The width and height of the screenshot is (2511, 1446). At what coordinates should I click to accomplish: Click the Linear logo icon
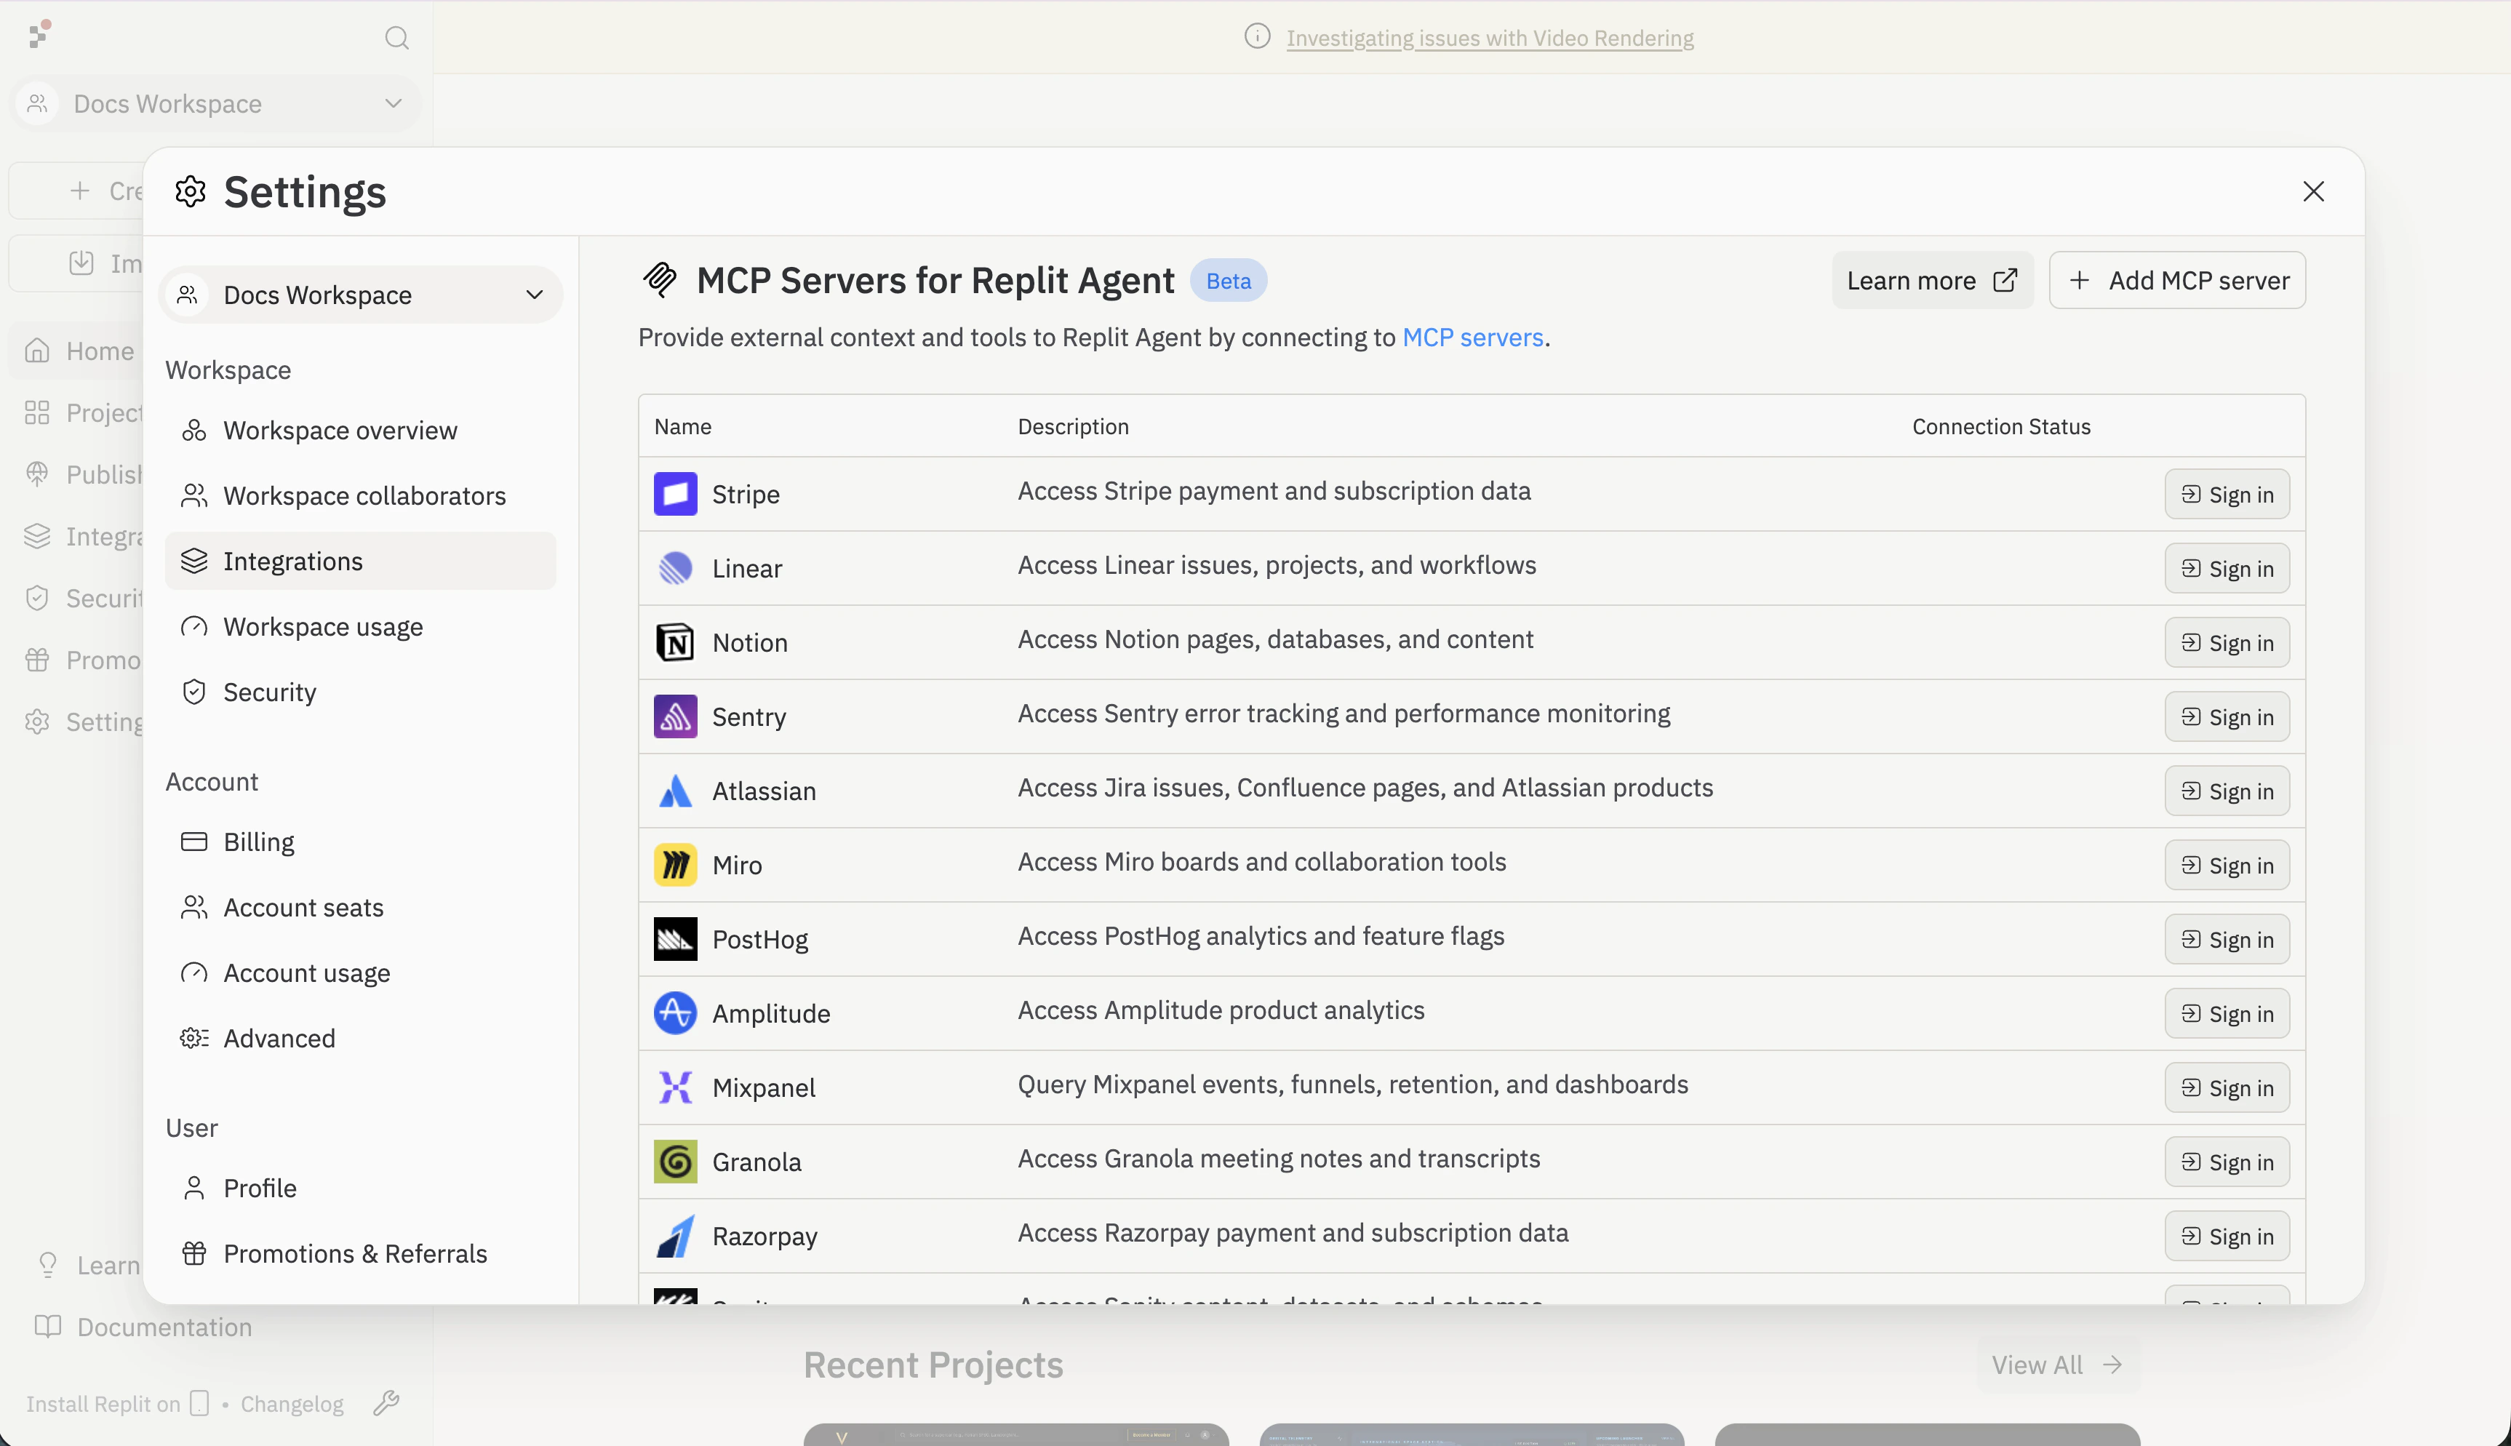(x=675, y=568)
